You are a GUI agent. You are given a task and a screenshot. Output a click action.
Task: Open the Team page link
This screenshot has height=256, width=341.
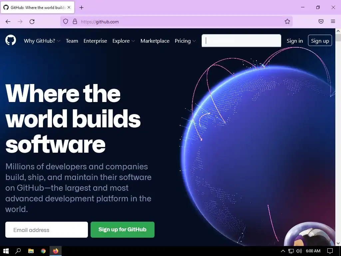tap(72, 41)
